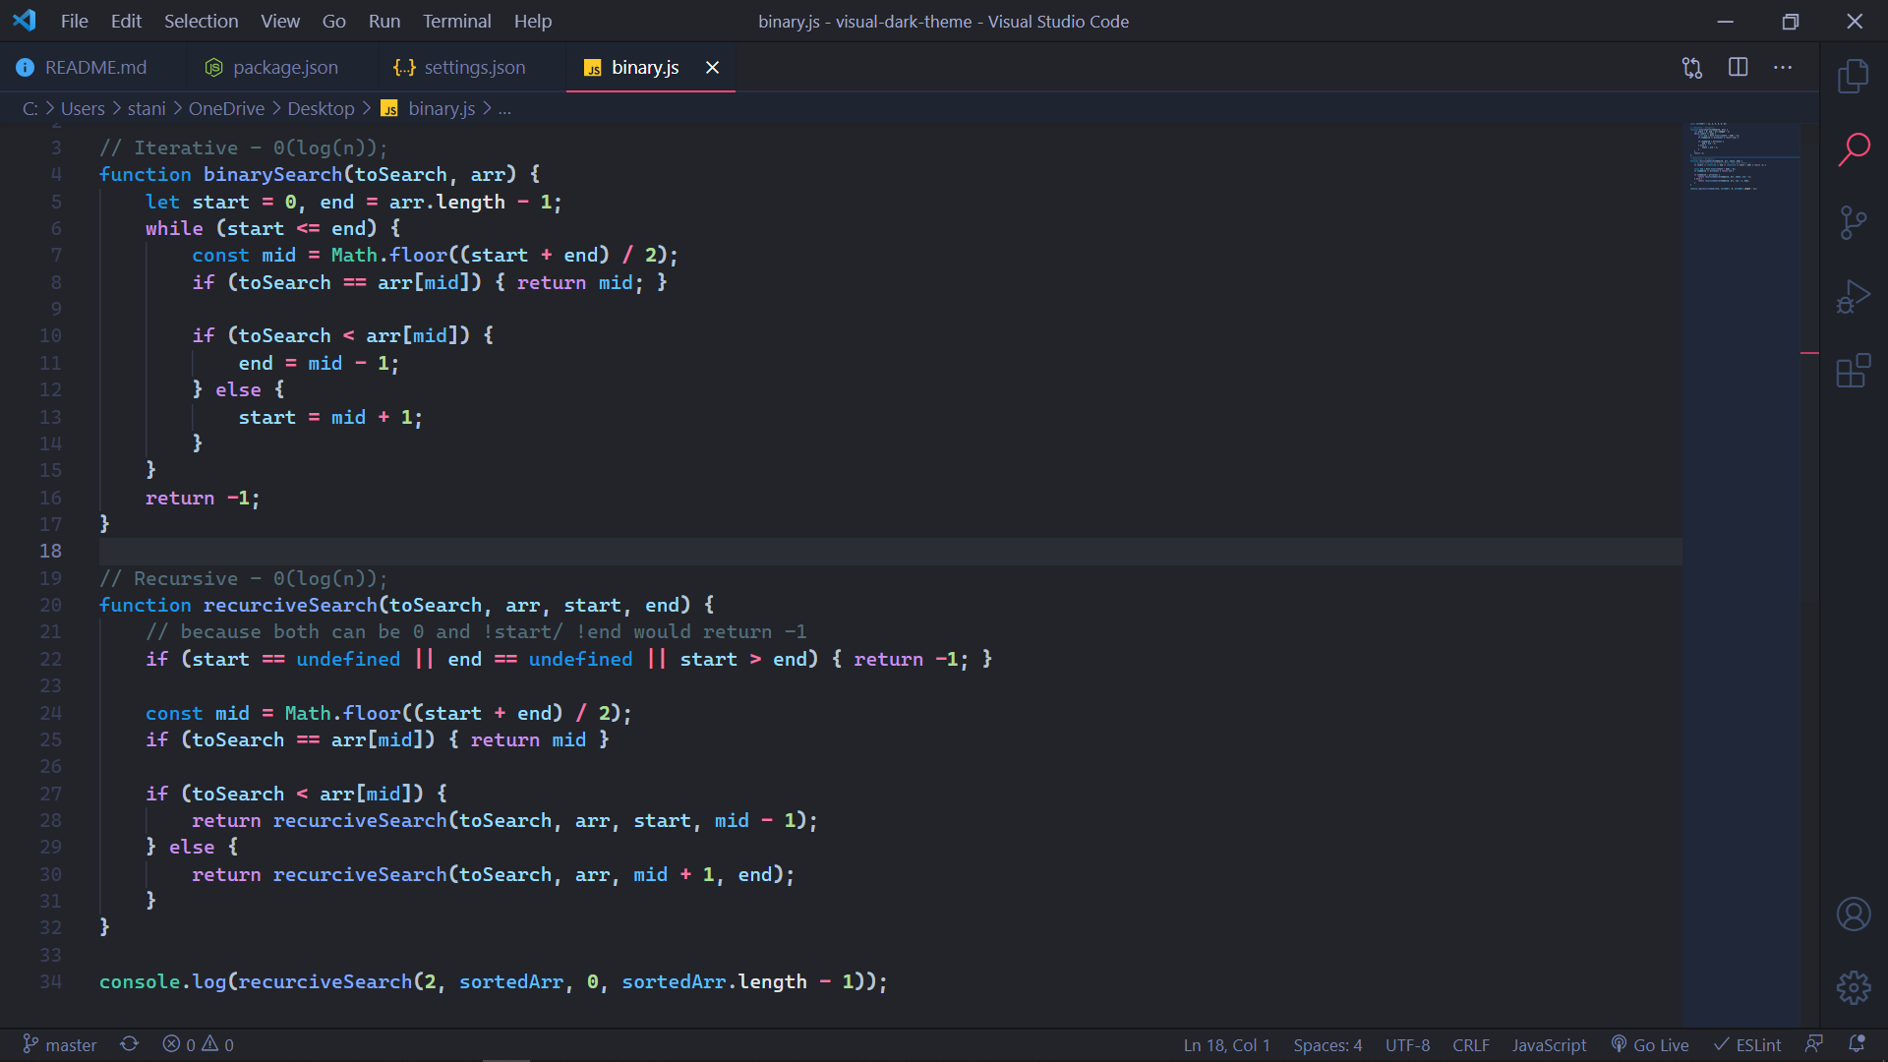Click the master branch indicator
Screen dimensions: 1888x1062
tap(60, 1044)
